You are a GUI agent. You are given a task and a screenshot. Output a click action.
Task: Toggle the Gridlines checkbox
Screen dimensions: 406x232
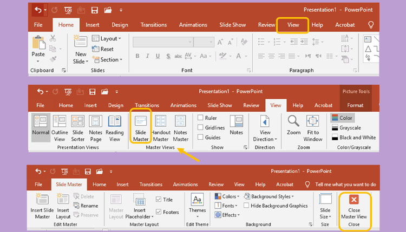(x=201, y=127)
